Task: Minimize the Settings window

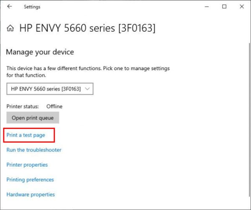Action: pyautogui.click(x=205, y=7)
